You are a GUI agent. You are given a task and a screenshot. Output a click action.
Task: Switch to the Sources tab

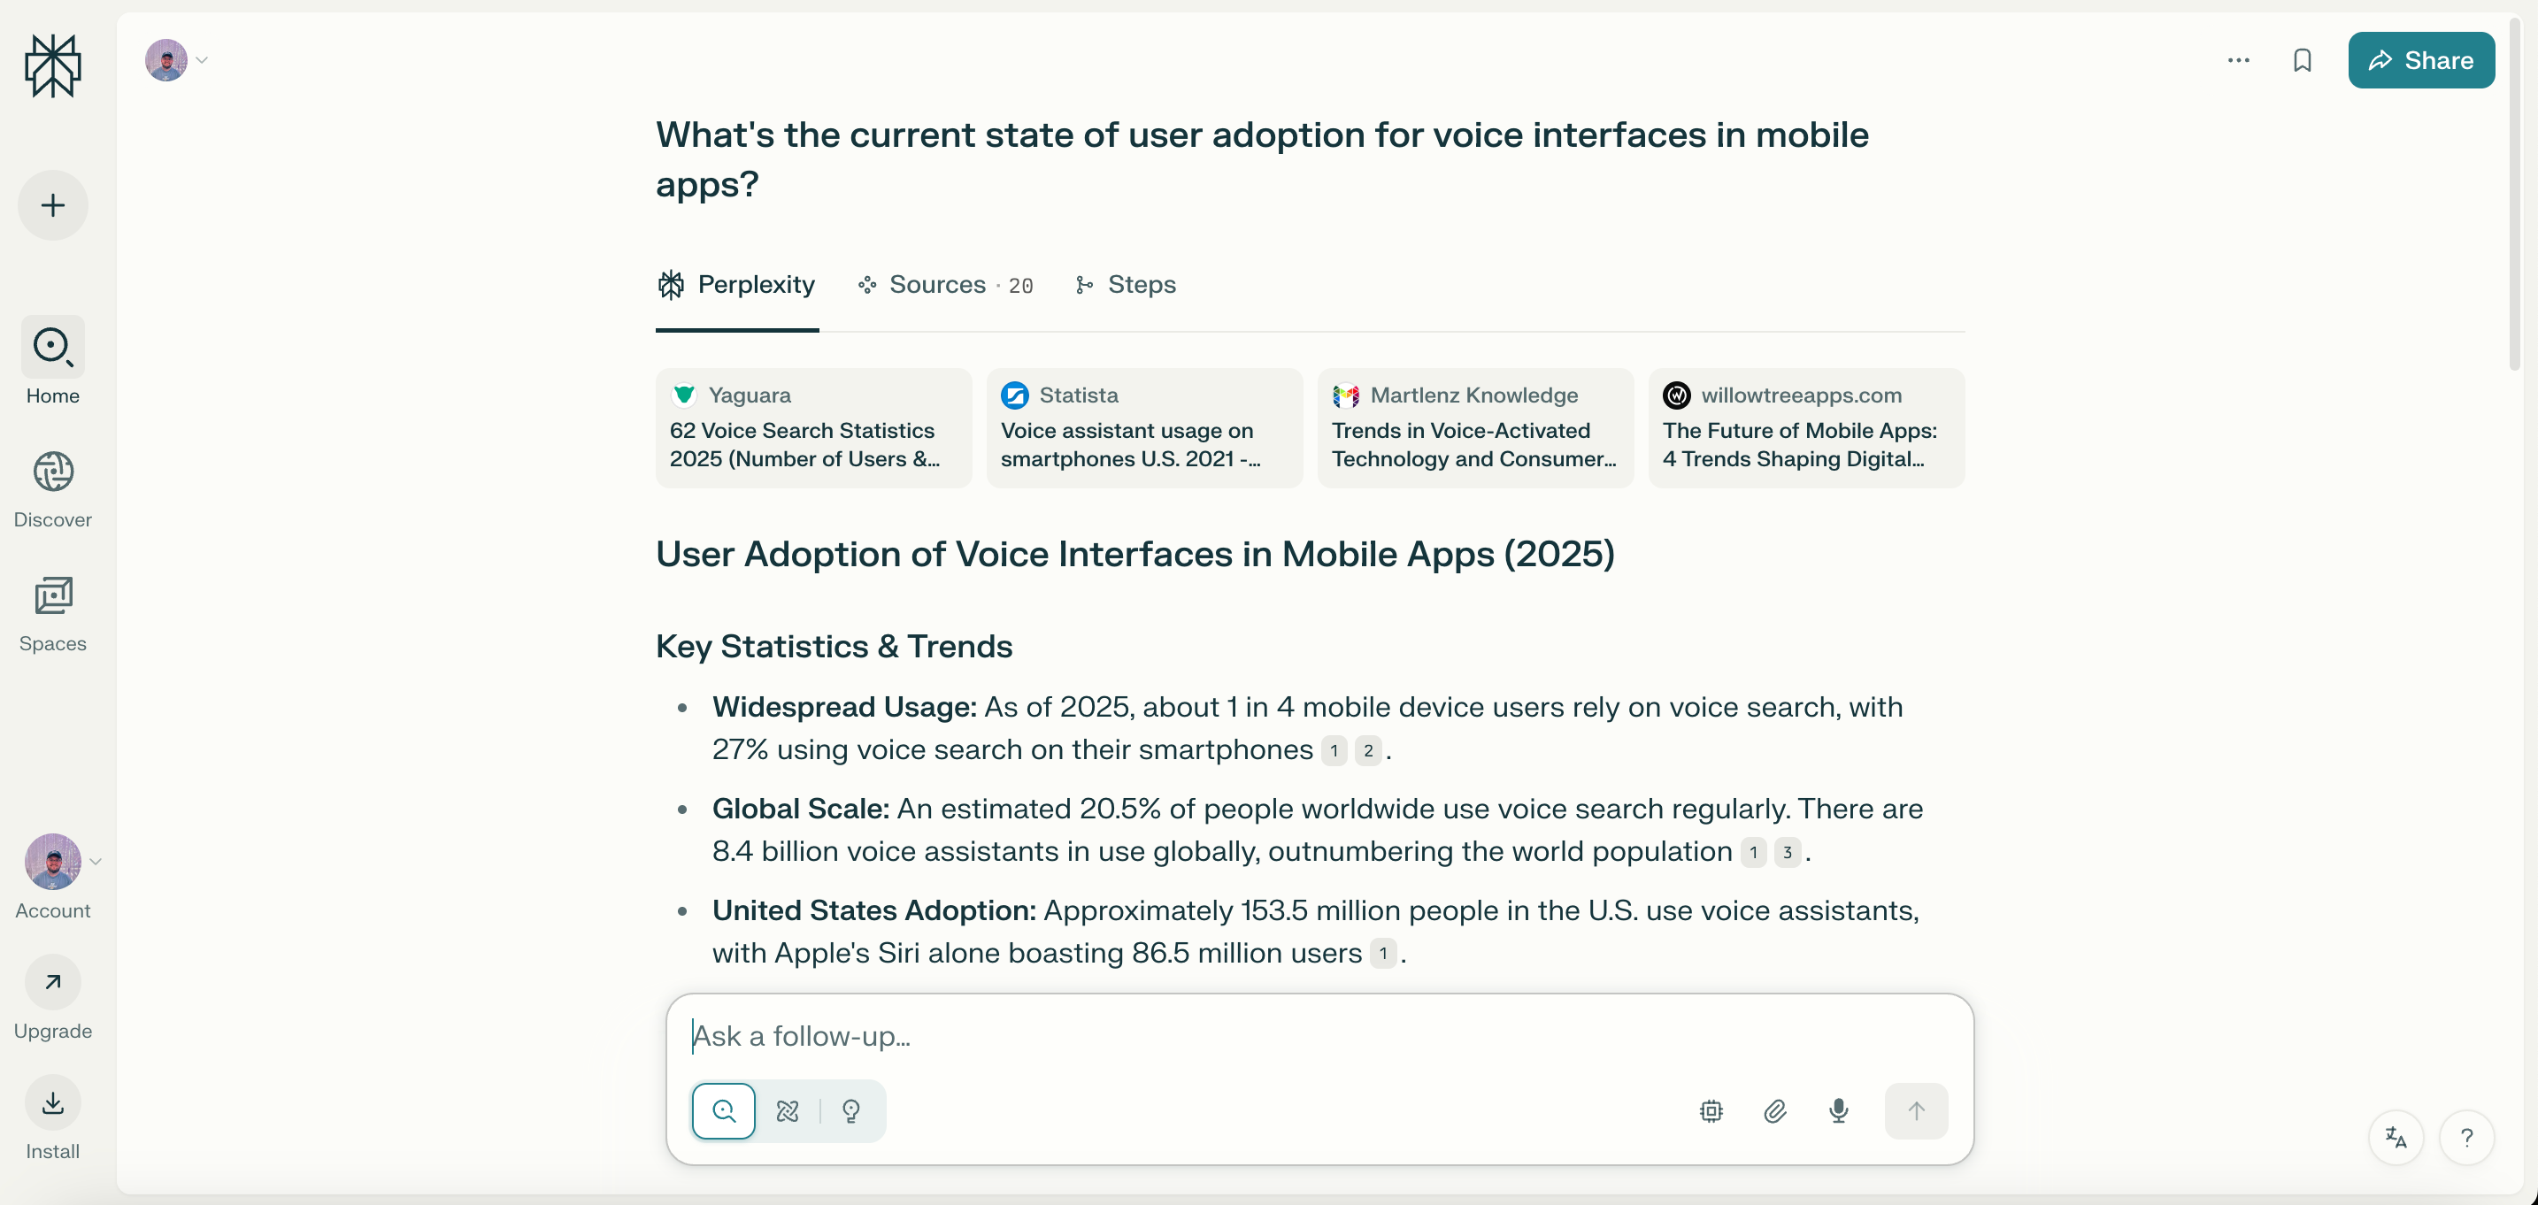(945, 285)
